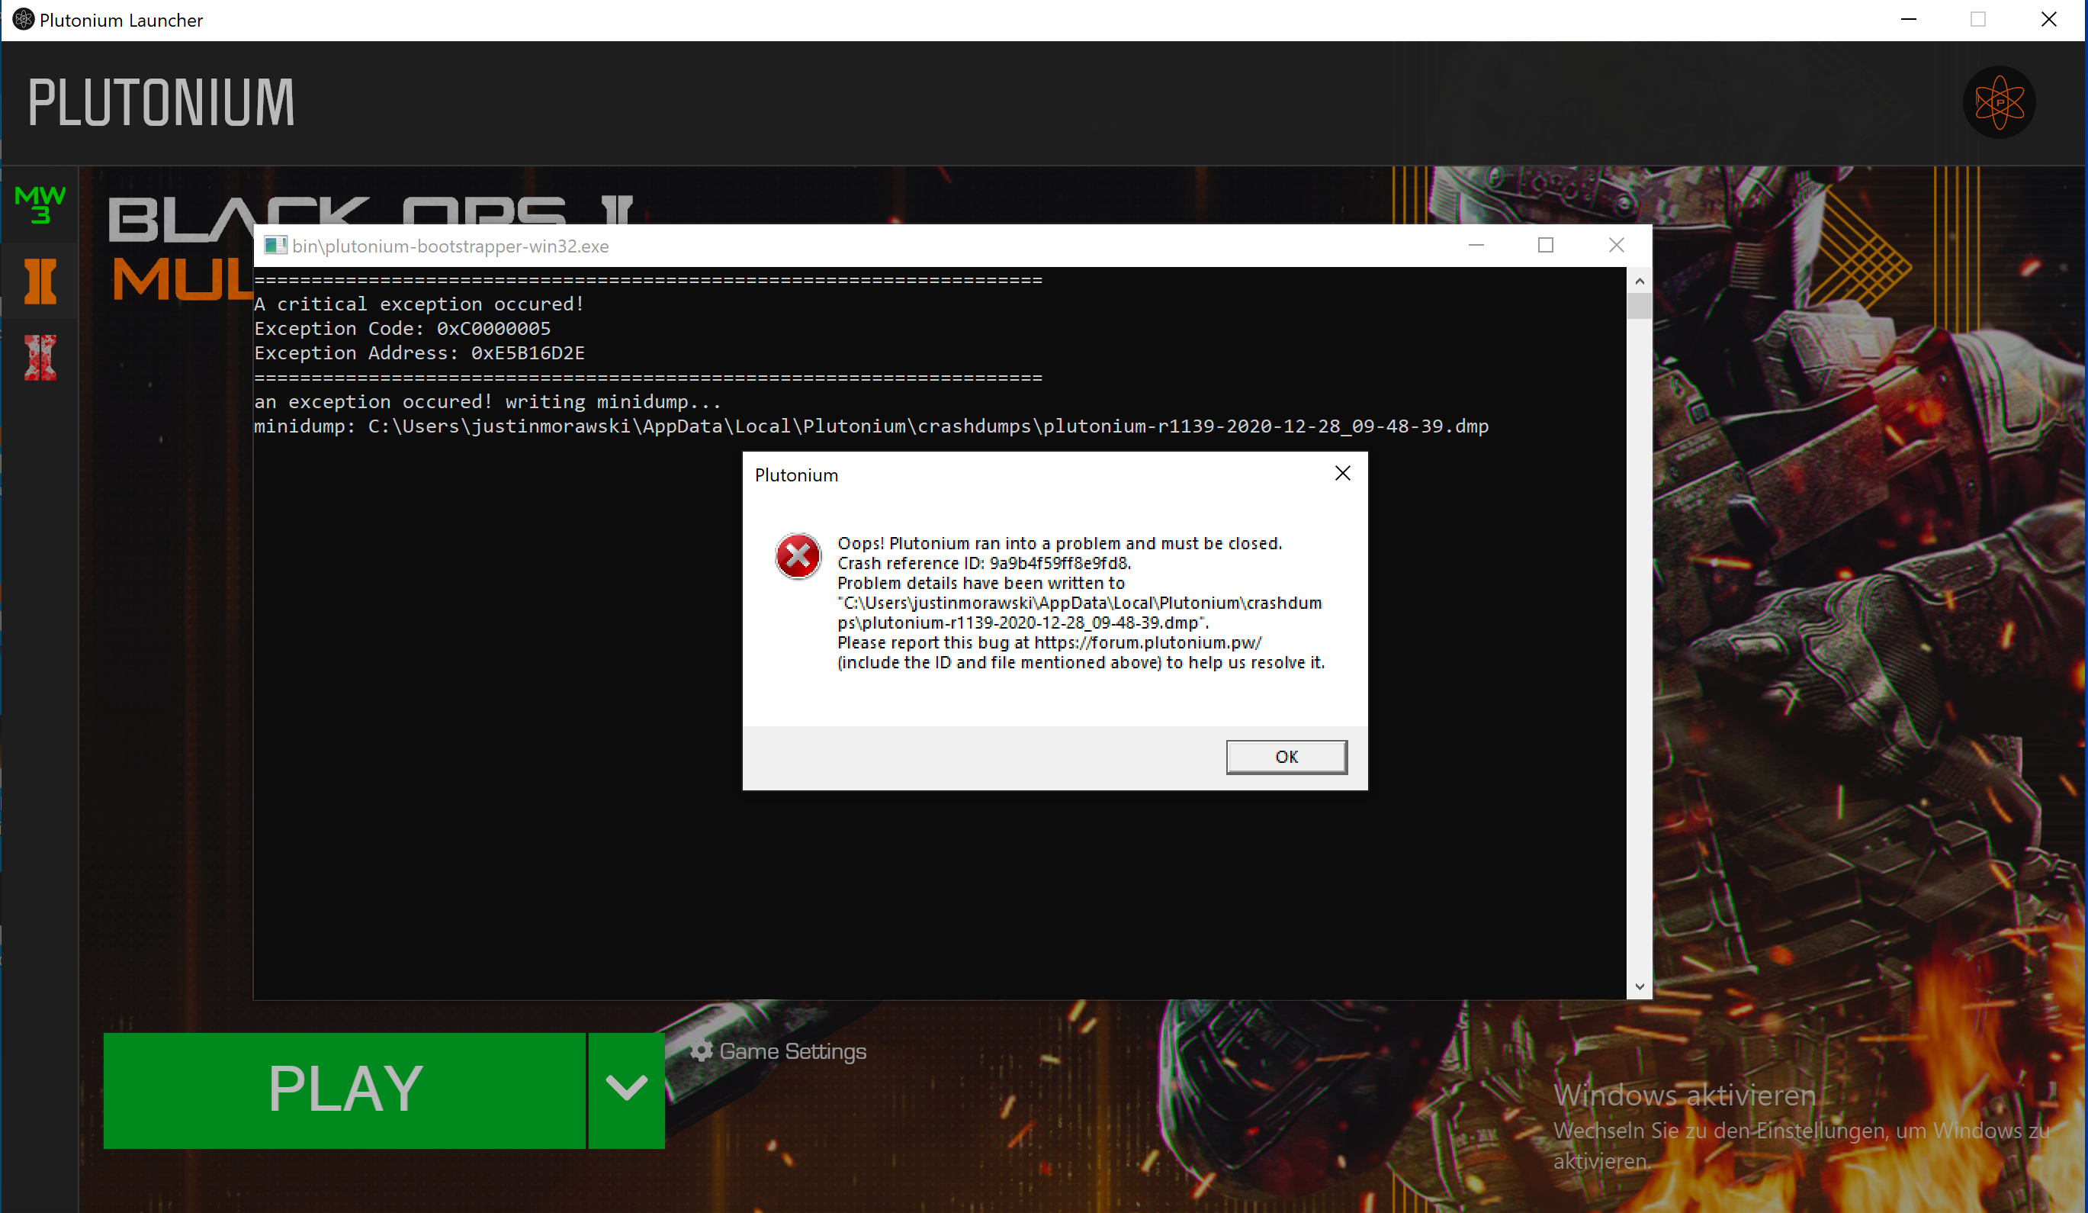Viewport: 2088px width, 1213px height.
Task: Select the MW3 game icon in sidebar
Action: (x=40, y=204)
